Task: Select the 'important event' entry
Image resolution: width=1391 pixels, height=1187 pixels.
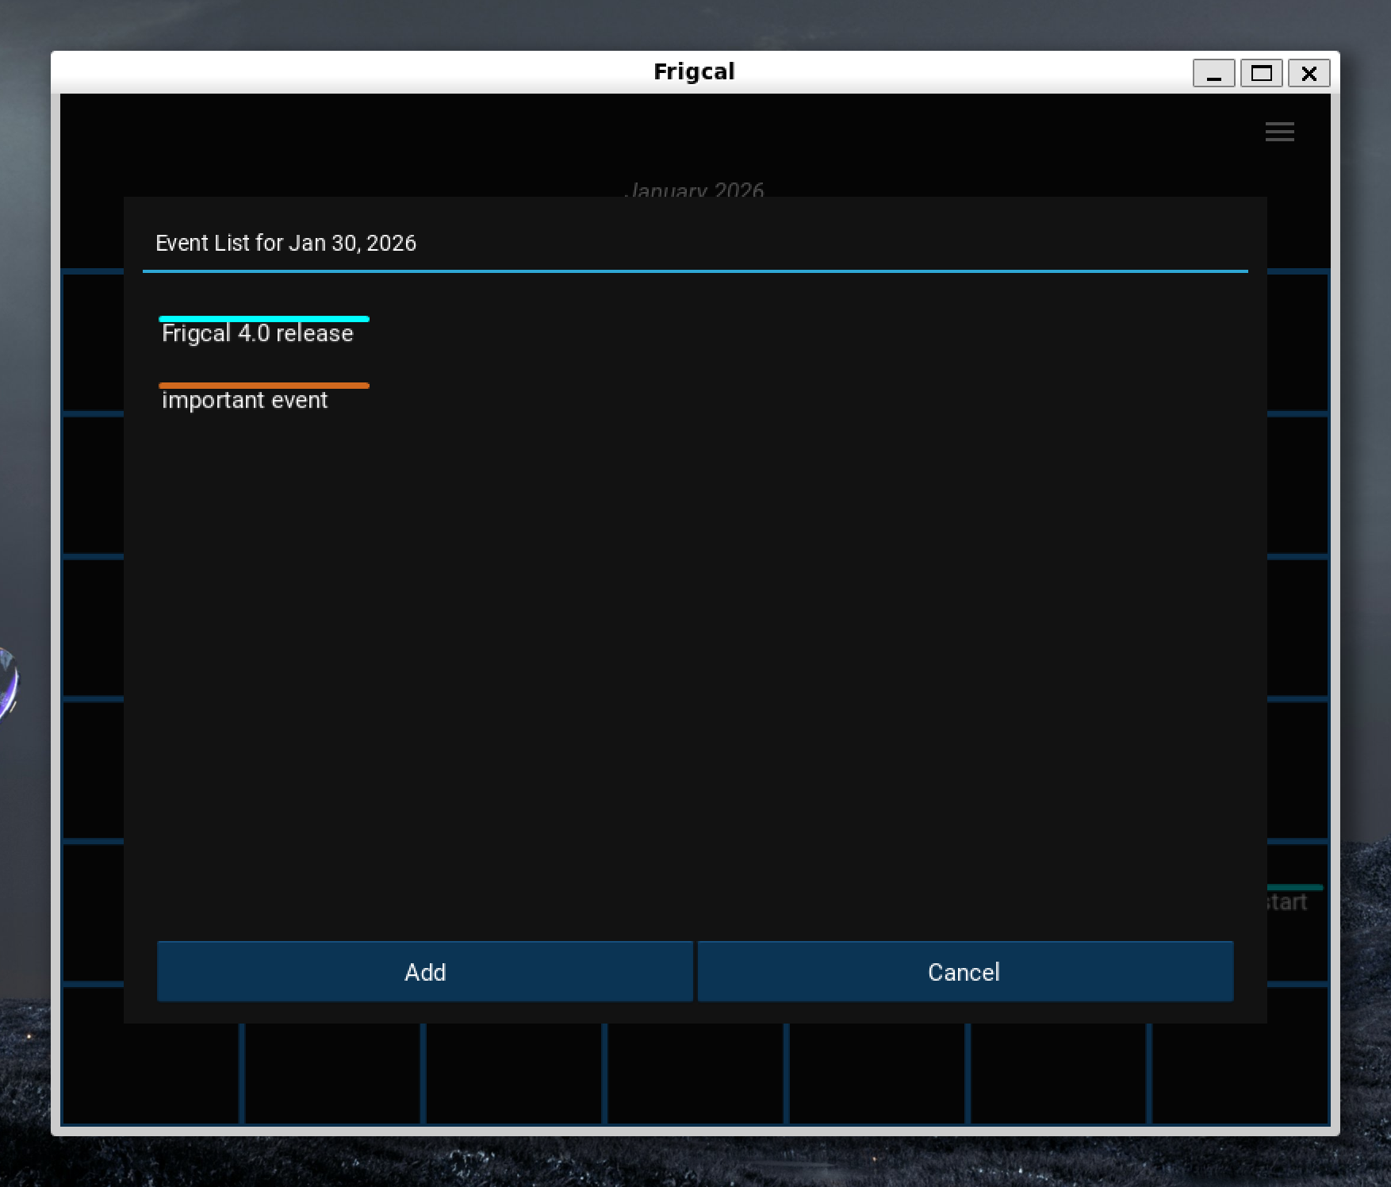Action: pos(244,400)
